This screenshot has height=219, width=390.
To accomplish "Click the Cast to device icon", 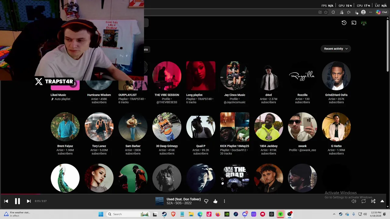I will (x=354, y=23).
